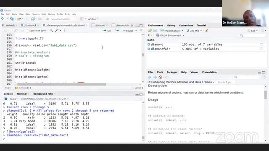269x151 pixels.
Task: Expand the diamondfair data object
Action: (149, 49)
